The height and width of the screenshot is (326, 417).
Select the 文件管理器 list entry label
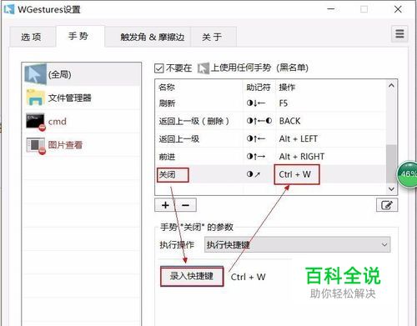(x=70, y=98)
